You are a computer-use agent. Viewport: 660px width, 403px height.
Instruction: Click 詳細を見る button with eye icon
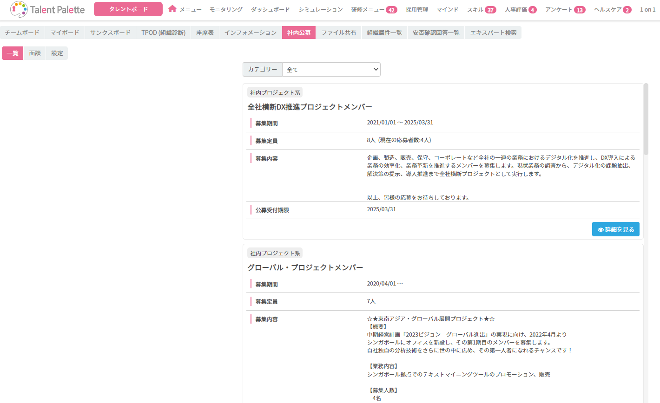[x=615, y=229]
